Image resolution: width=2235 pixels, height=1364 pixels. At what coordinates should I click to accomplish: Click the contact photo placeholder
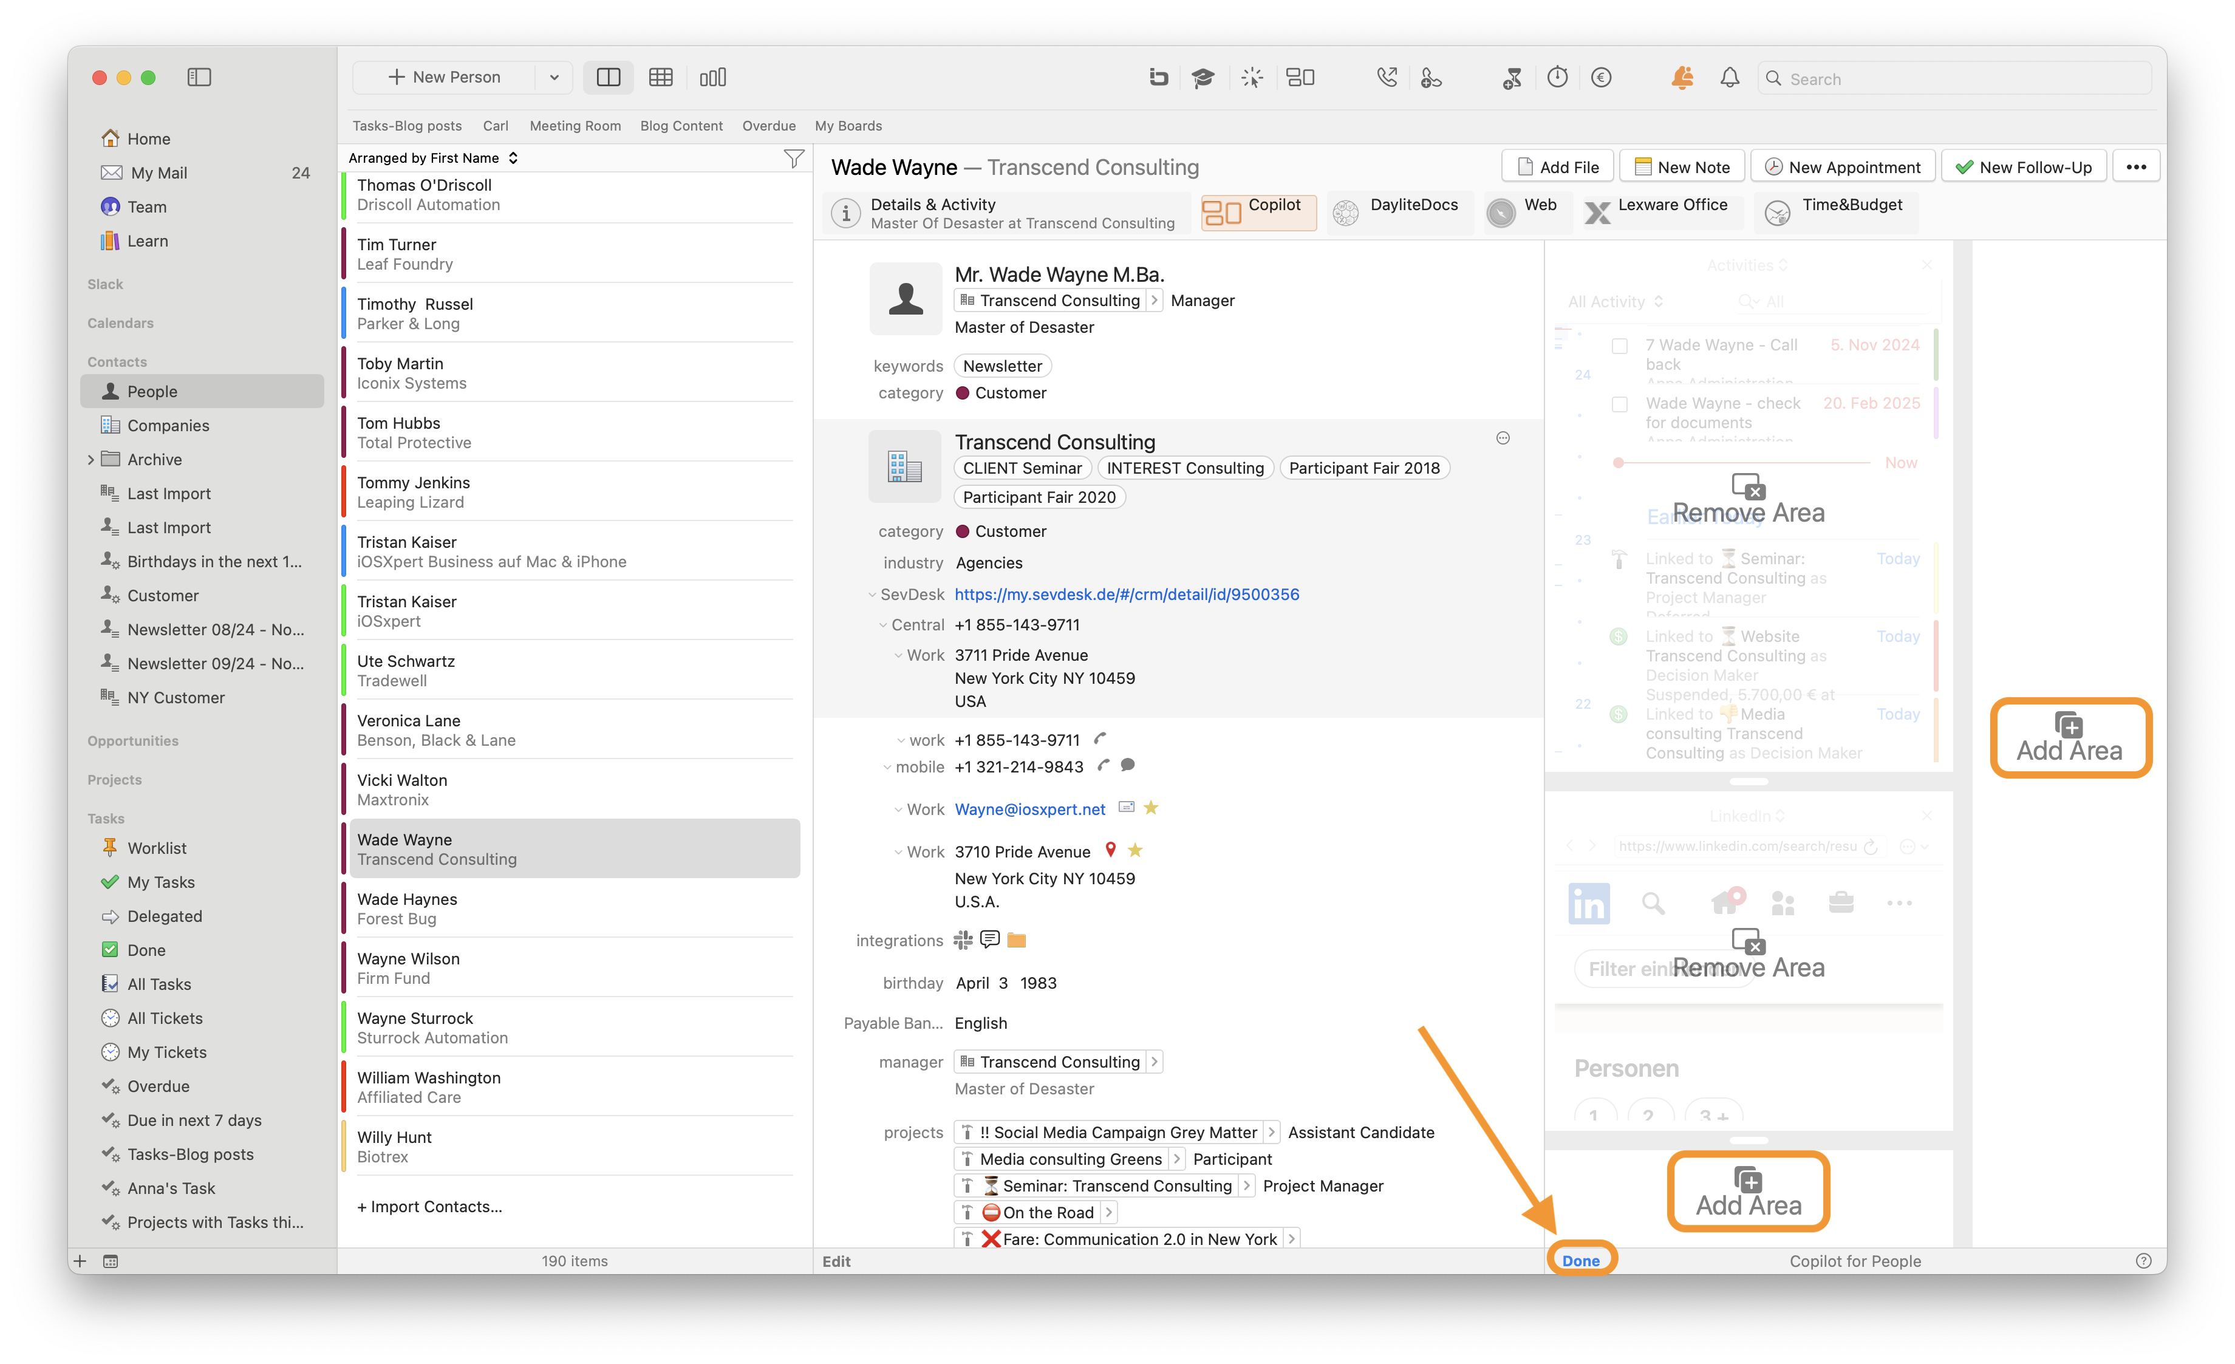click(x=906, y=298)
